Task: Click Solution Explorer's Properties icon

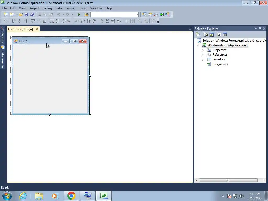Action: pyautogui.click(x=198, y=35)
